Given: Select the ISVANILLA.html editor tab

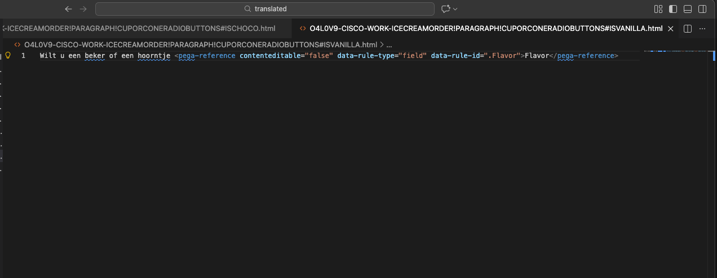Looking at the screenshot, I should 485,28.
